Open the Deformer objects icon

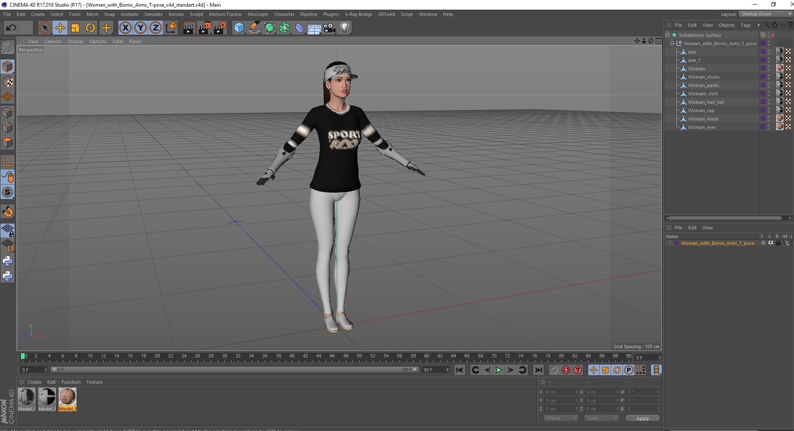[300, 28]
